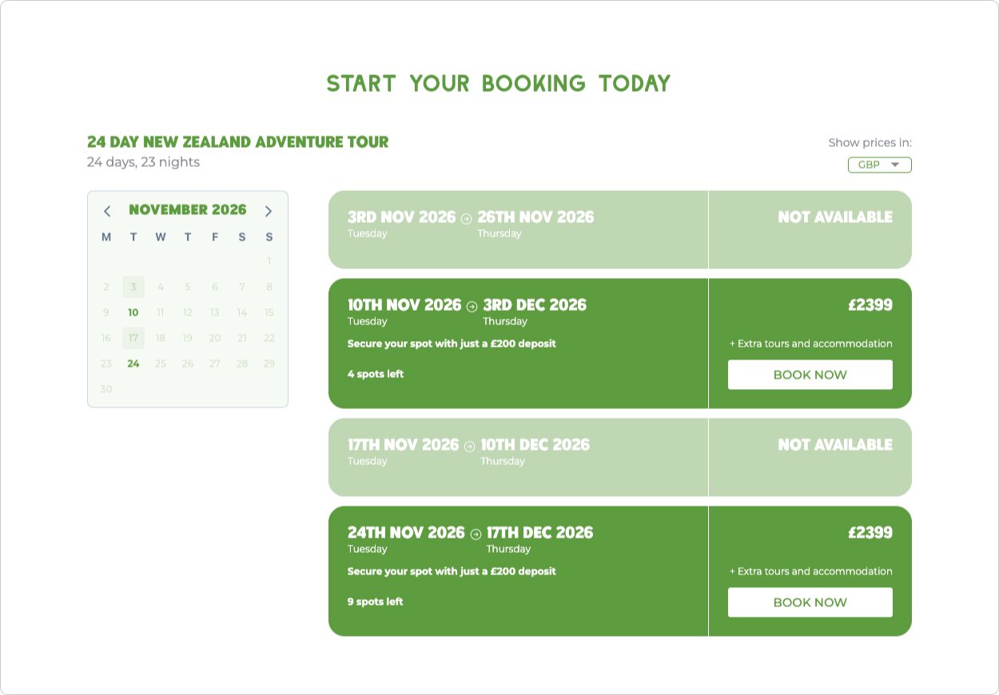Go to next month in calendar
Screen dimensions: 999x695
(x=269, y=211)
